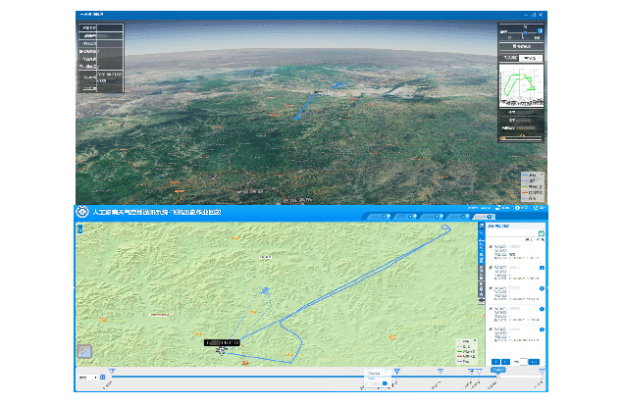Toggle the checkbox on the third flight record
This screenshot has width=623, height=405.
491,290
